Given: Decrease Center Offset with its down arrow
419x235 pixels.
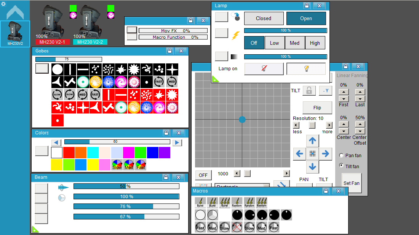Looking at the screenshot, I should pos(360,131).
